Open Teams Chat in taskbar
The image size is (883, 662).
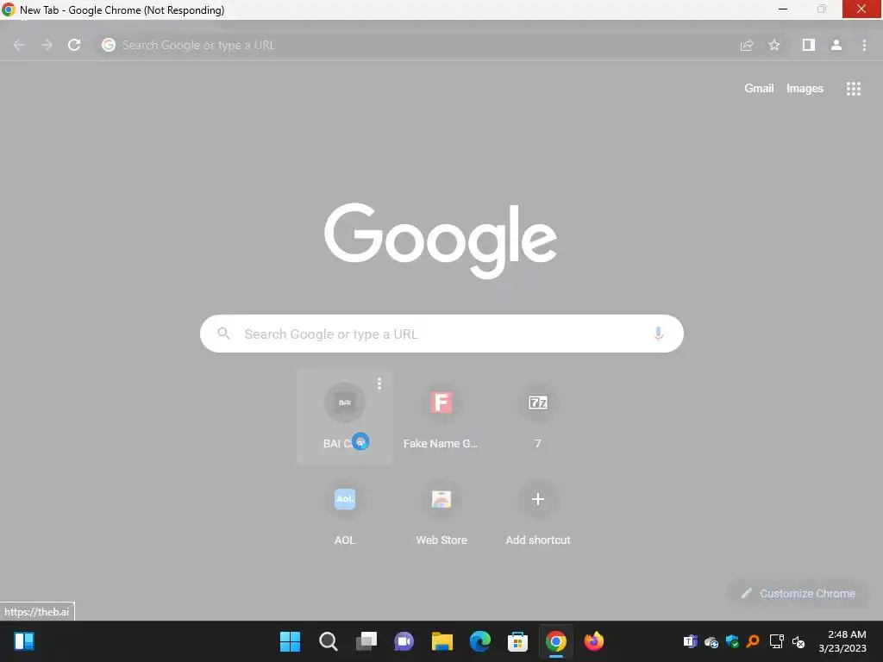[404, 641]
